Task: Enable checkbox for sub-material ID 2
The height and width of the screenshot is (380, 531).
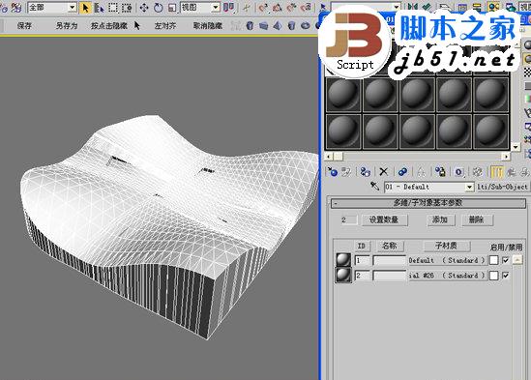Action: (506, 276)
